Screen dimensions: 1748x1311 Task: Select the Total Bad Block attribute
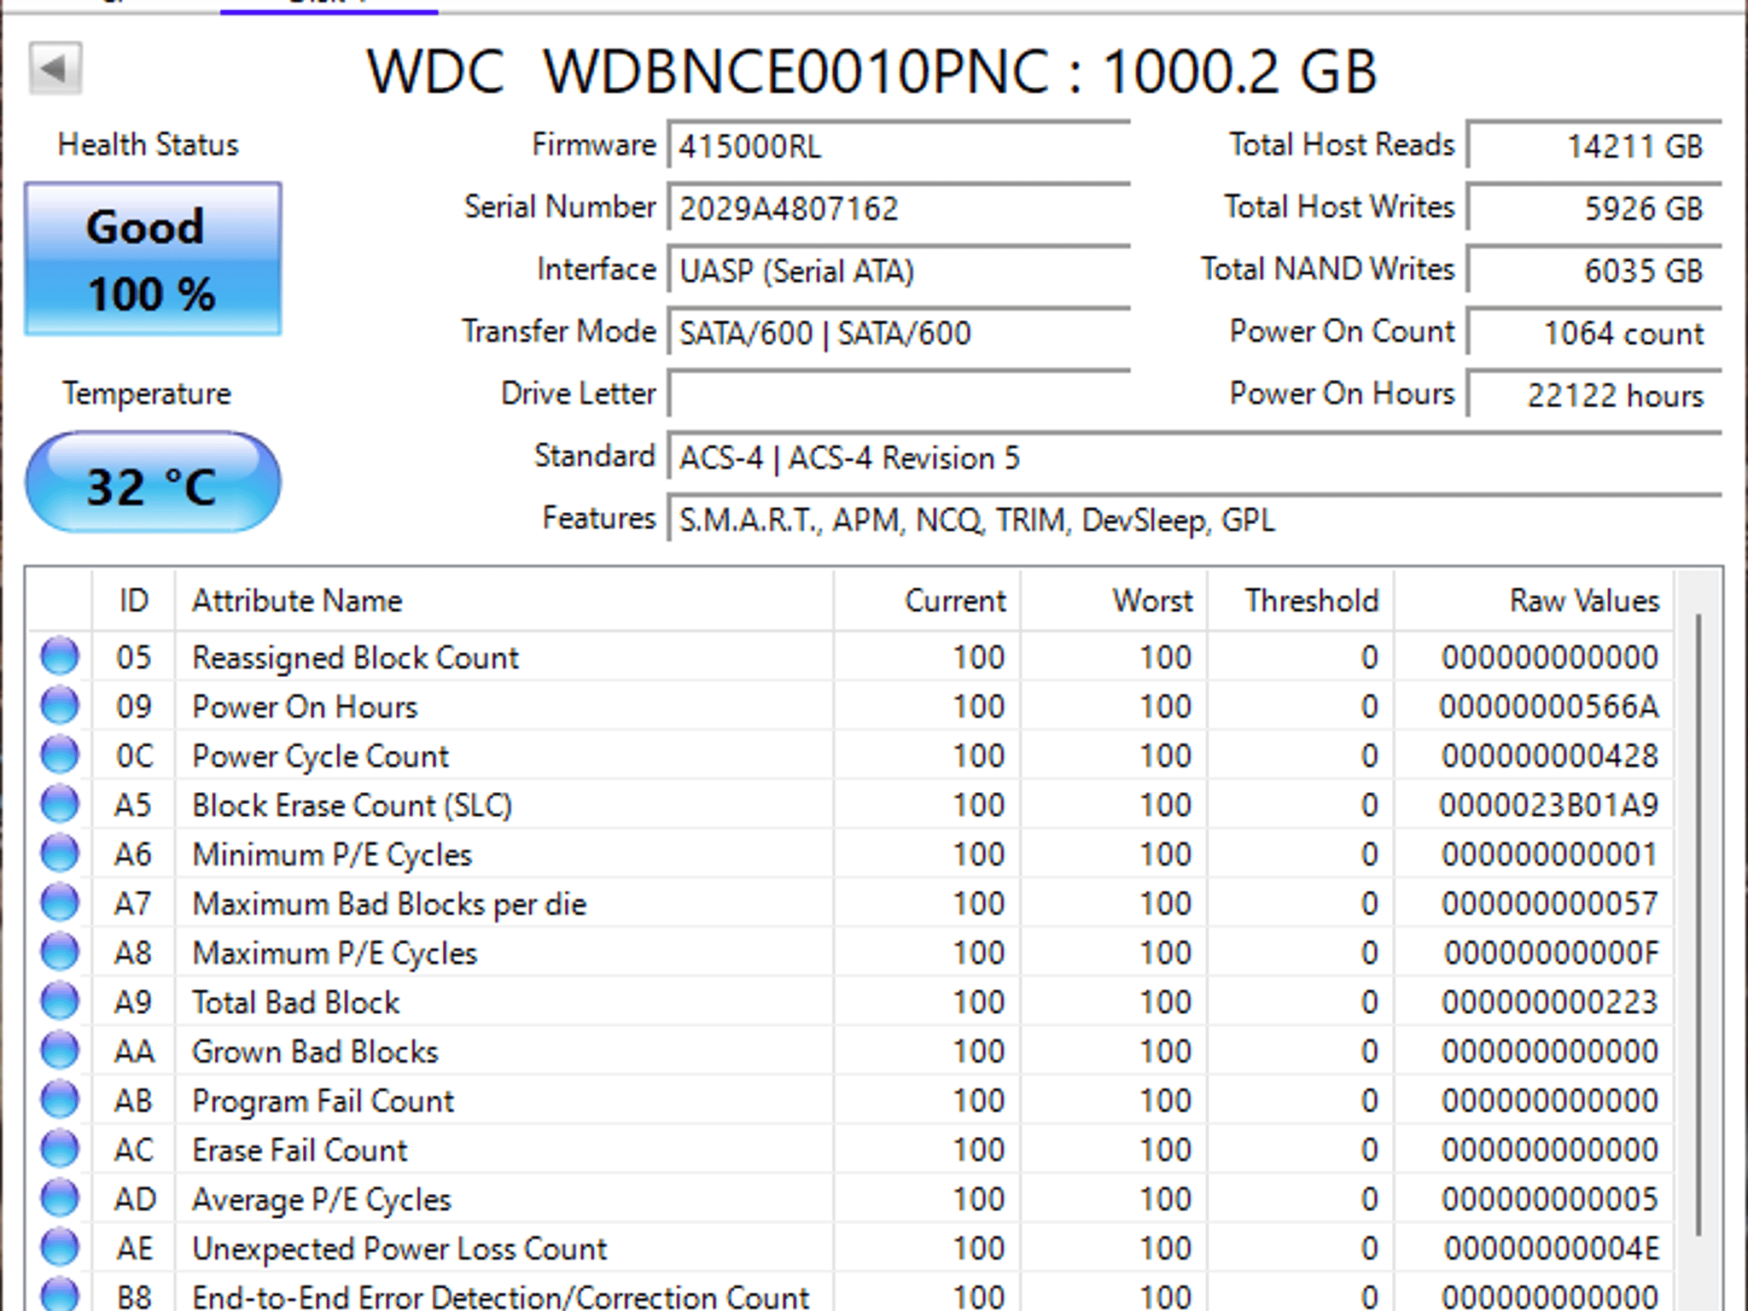[x=296, y=1002]
